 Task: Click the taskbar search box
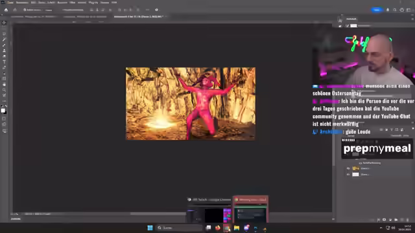pyautogui.click(x=180, y=228)
